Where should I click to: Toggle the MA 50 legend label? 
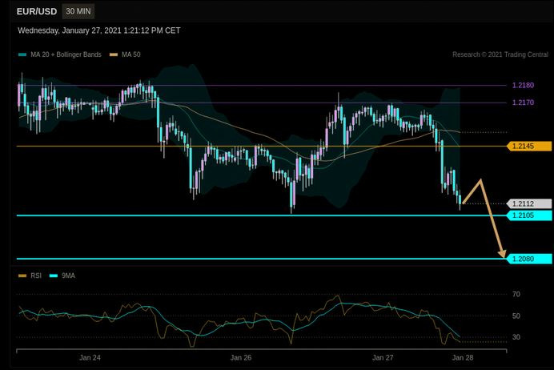130,54
